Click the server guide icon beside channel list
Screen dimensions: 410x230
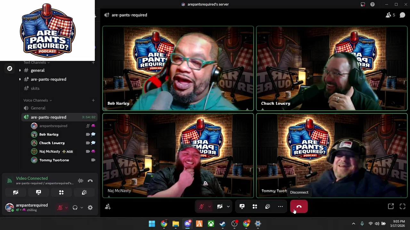coord(10,68)
